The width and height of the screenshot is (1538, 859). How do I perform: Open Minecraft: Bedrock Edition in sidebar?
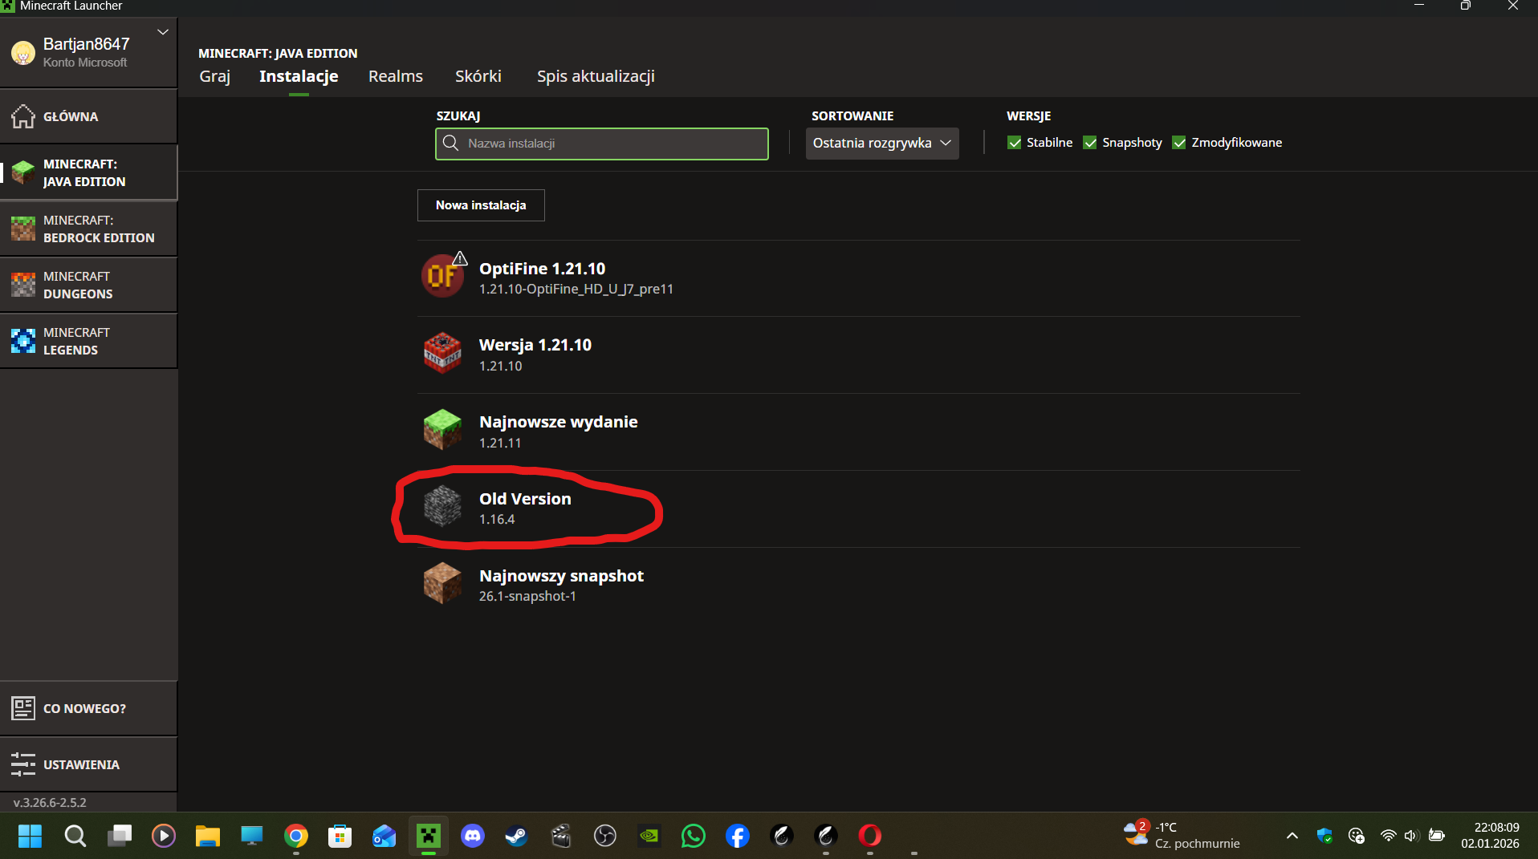tap(88, 229)
